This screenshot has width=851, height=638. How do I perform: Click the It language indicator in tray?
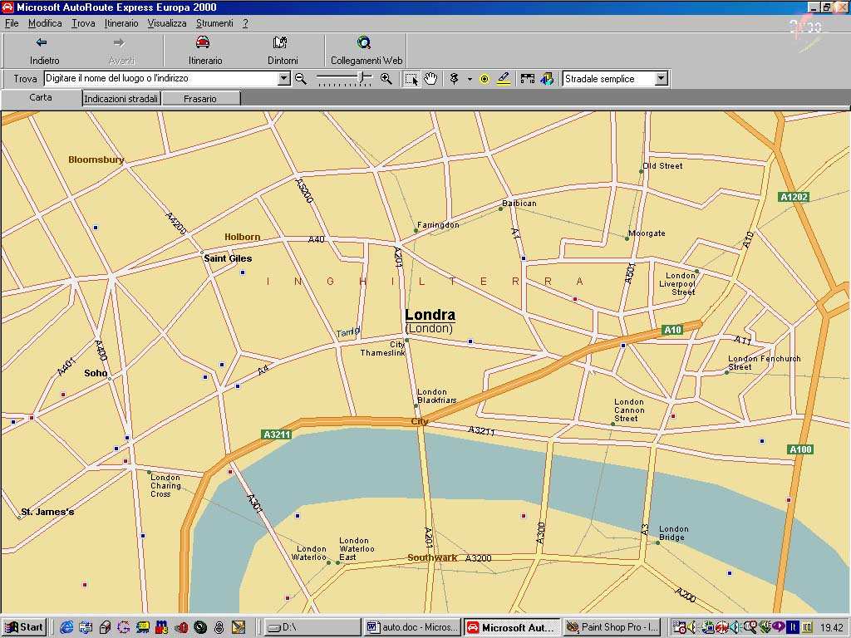(792, 627)
